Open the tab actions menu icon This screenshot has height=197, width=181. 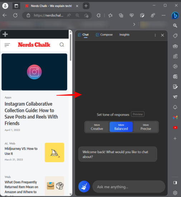[16, 6]
